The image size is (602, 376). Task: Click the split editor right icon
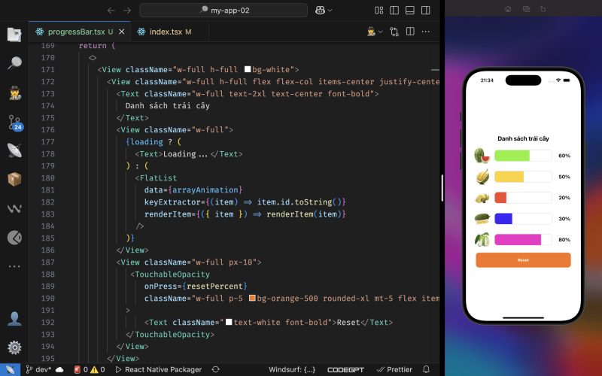(411, 32)
